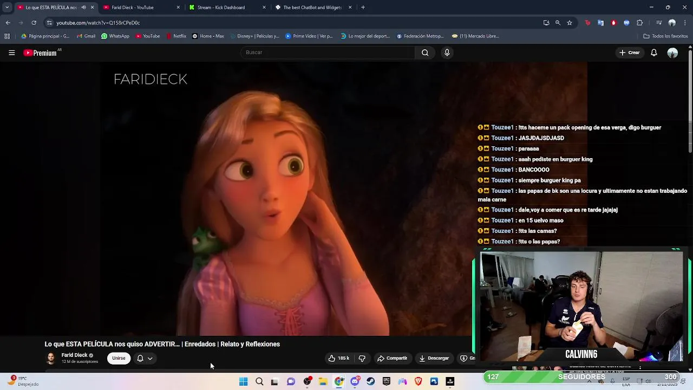Open Windows Start menu

(243, 381)
